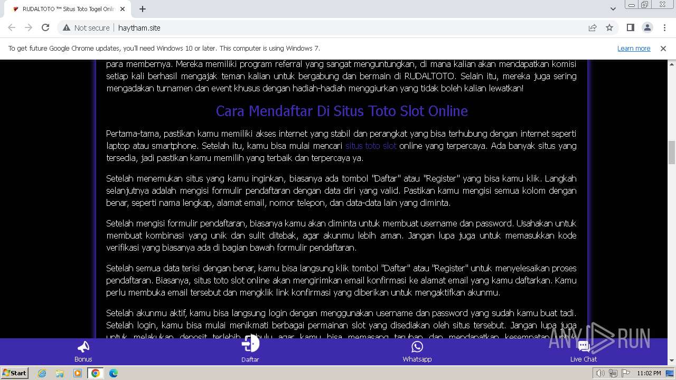Click the Cara Mendaftar Di Situs Toto Slot Online heading

tap(342, 111)
